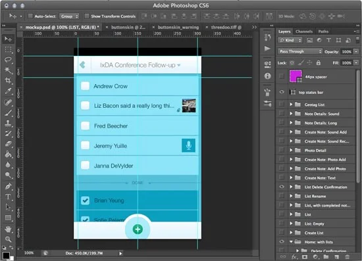Viewport: 362px width, 261px height.
Task: Switch to the buttonskin document tab
Action: click(128, 27)
